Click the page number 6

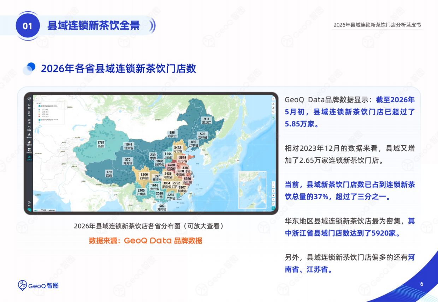coord(422,284)
